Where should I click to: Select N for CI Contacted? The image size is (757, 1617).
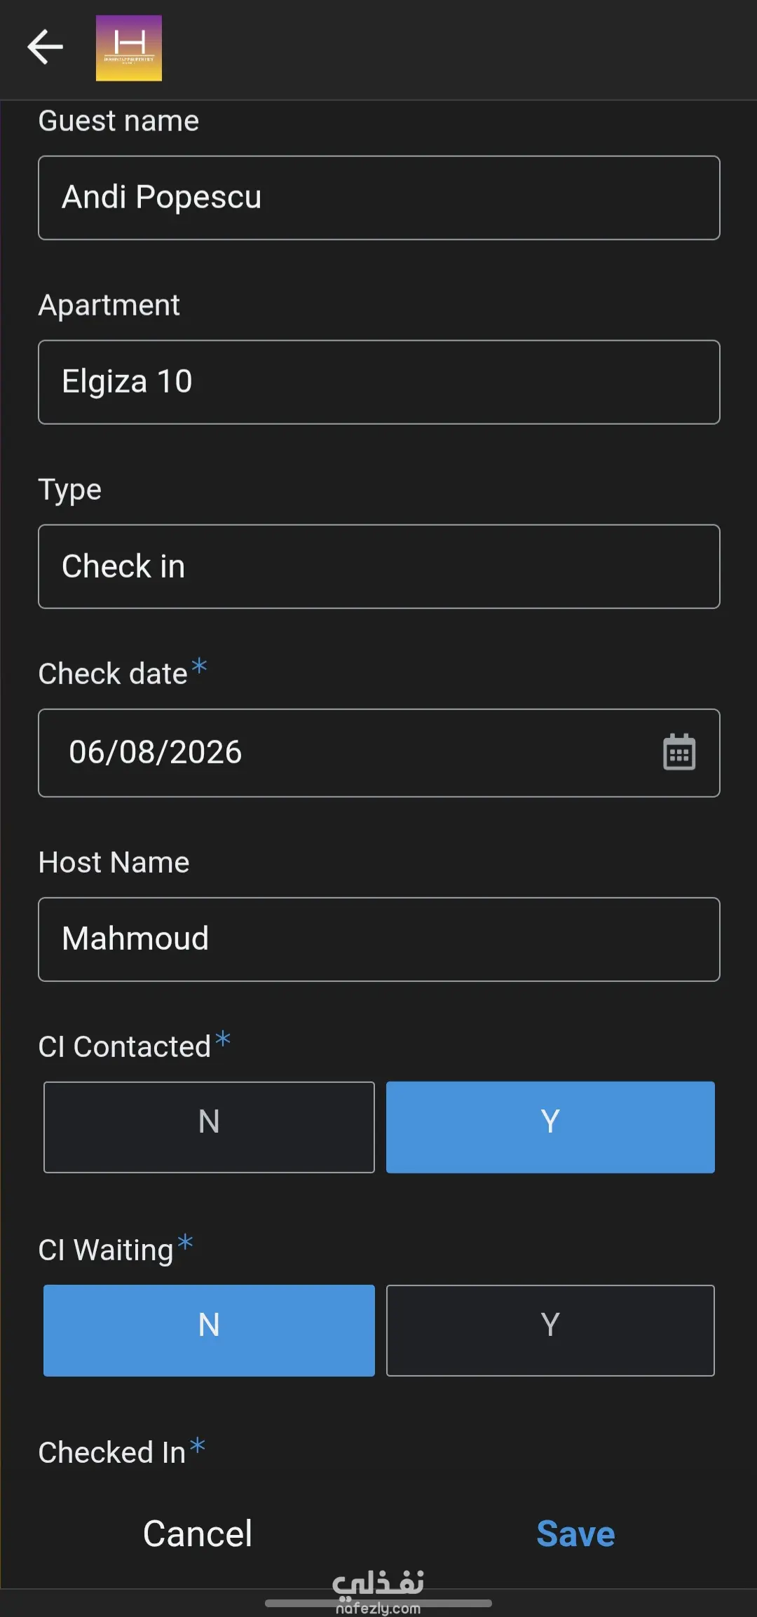[x=209, y=1127]
